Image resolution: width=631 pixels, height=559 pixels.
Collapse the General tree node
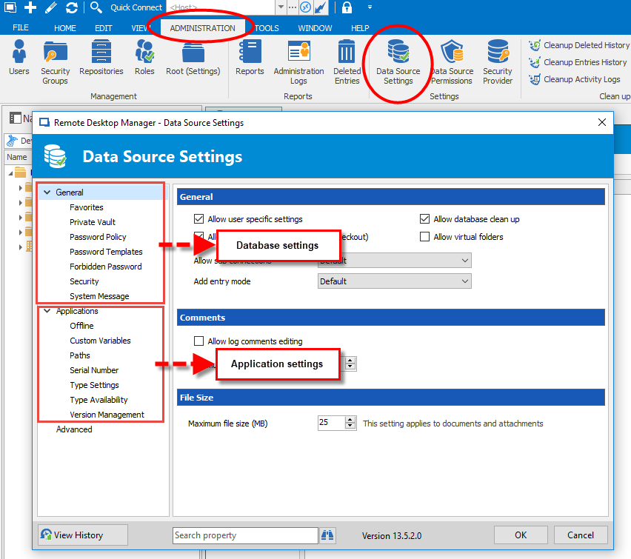pos(47,193)
